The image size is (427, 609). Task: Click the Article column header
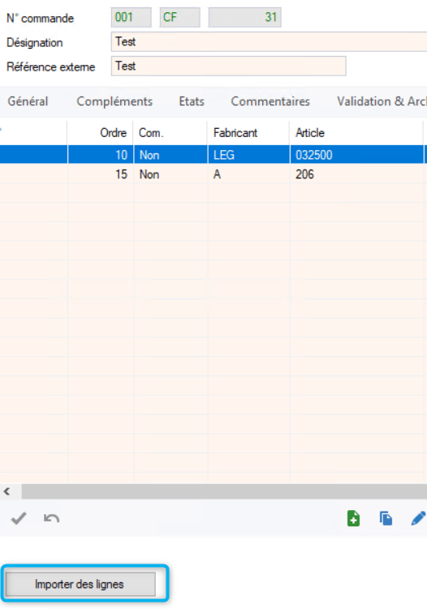click(x=356, y=133)
